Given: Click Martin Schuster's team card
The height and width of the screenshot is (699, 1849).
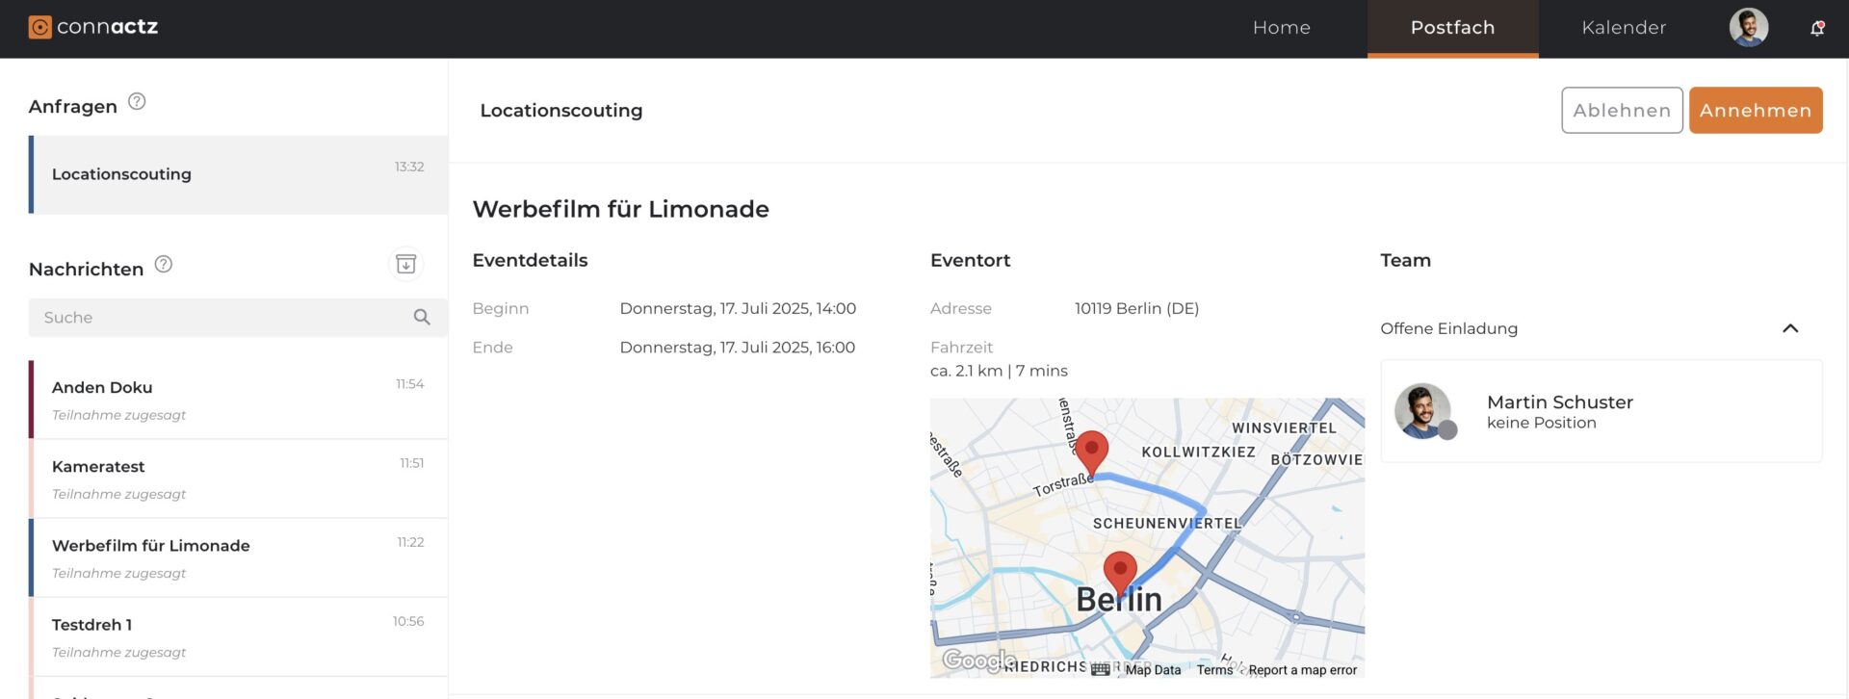Looking at the screenshot, I should [x=1601, y=411].
